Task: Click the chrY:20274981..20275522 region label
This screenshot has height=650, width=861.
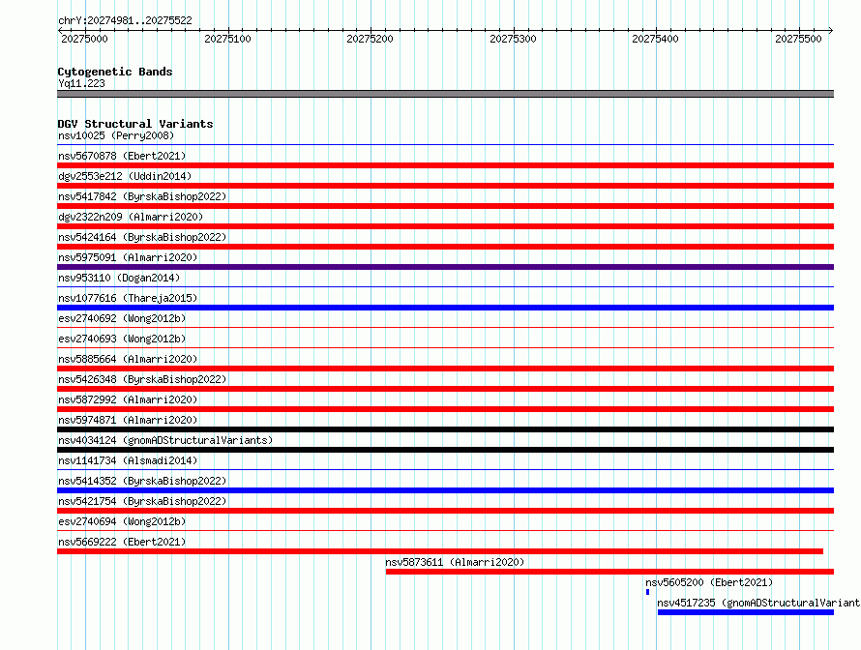Action: point(125,20)
